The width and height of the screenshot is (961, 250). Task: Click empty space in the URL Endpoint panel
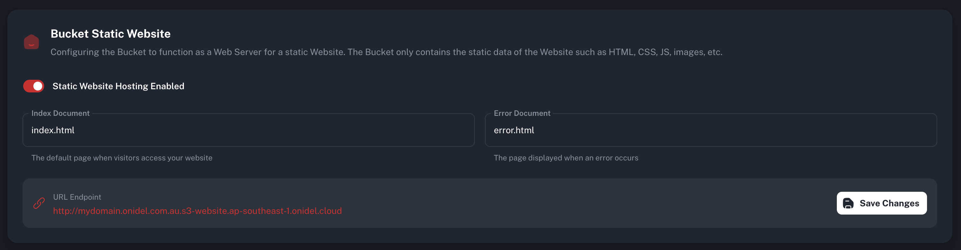(560, 203)
